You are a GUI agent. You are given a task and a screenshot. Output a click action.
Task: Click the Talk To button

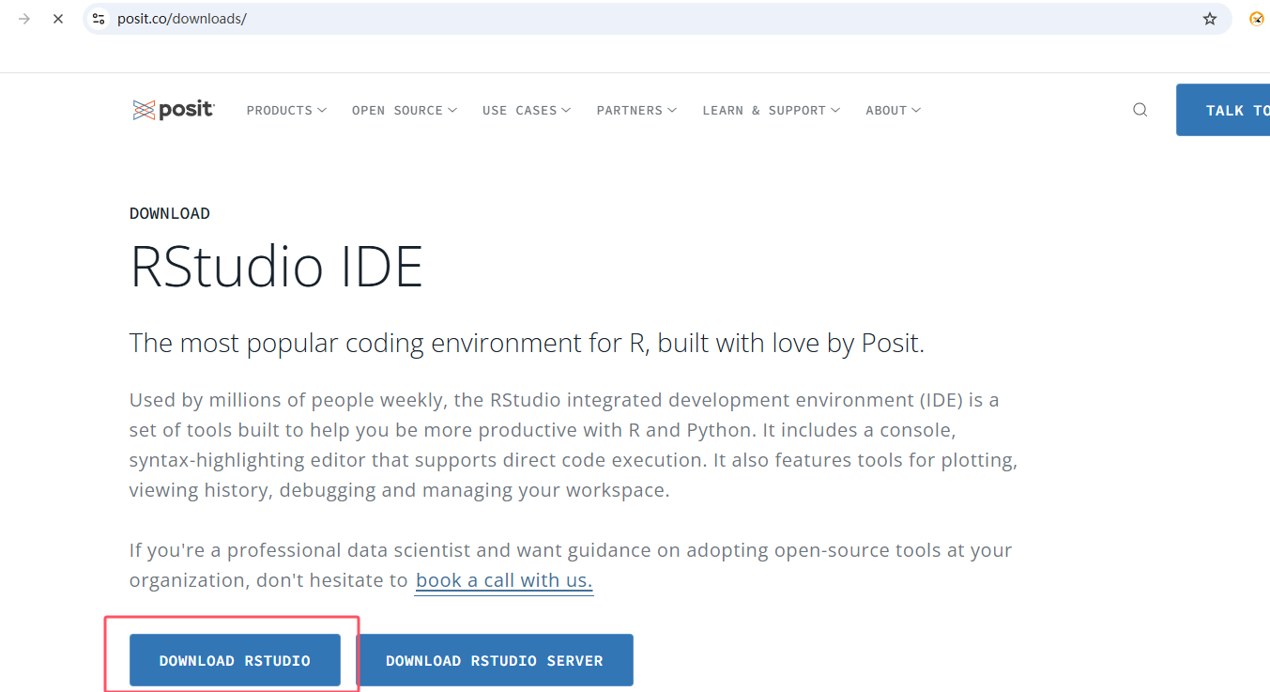(1223, 110)
